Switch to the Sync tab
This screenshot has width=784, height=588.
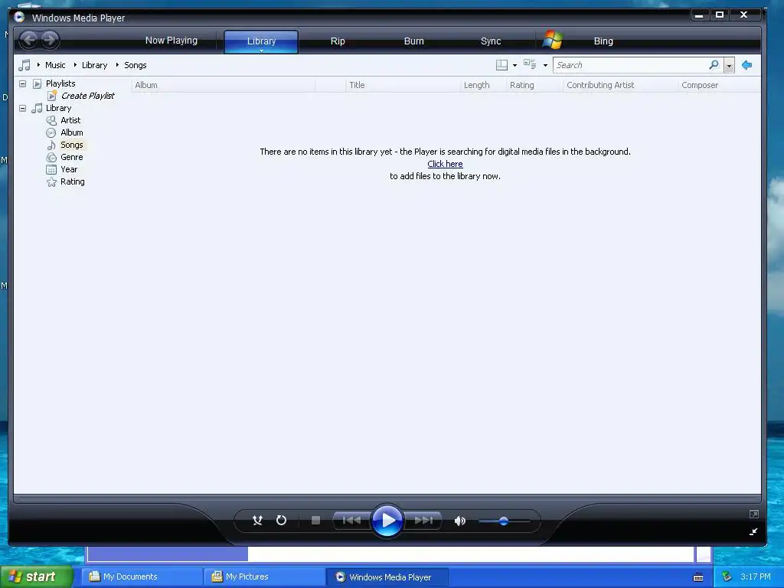coord(491,41)
